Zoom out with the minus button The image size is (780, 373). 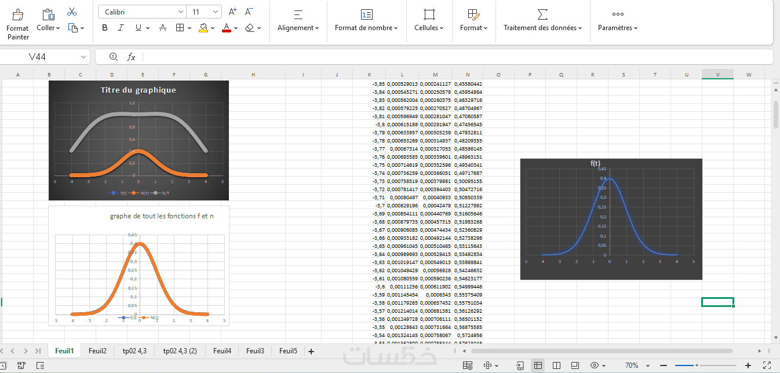pyautogui.click(x=664, y=365)
